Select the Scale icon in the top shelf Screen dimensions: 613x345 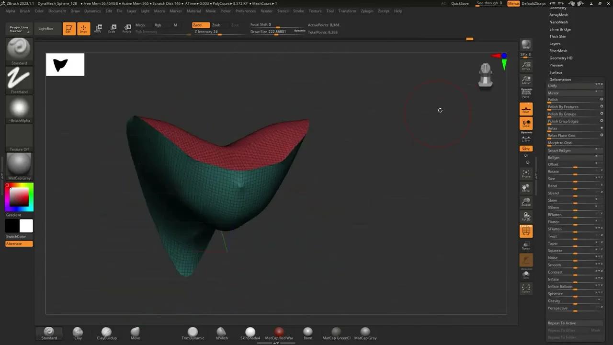coord(112,28)
